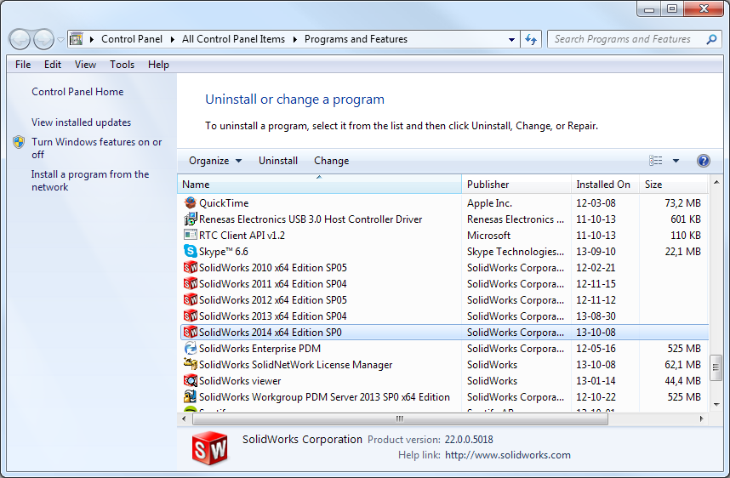
Task: Click the search magnifier icon
Action: coord(711,40)
